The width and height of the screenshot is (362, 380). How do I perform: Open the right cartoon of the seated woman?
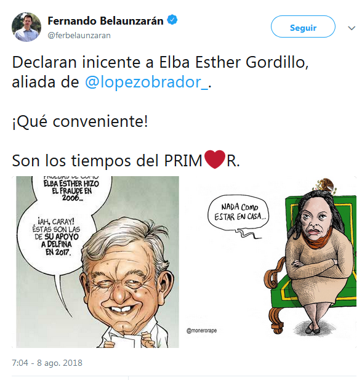point(268,262)
